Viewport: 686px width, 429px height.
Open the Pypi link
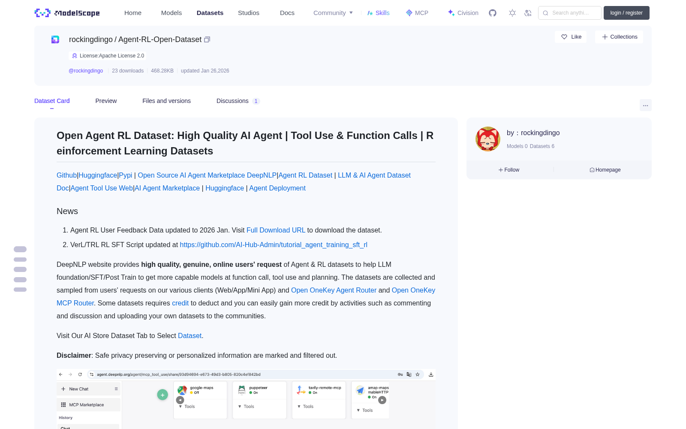click(126, 175)
